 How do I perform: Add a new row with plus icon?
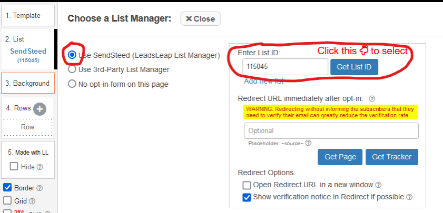click(40, 109)
